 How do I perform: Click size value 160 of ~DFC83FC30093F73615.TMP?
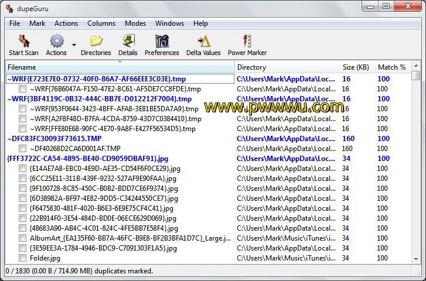click(348, 139)
